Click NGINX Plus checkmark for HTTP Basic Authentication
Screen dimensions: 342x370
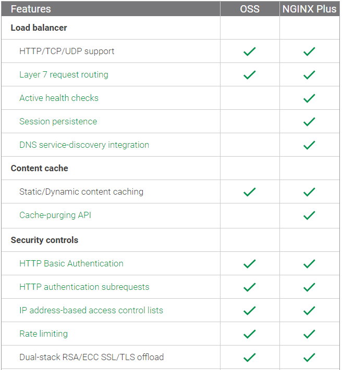click(309, 263)
